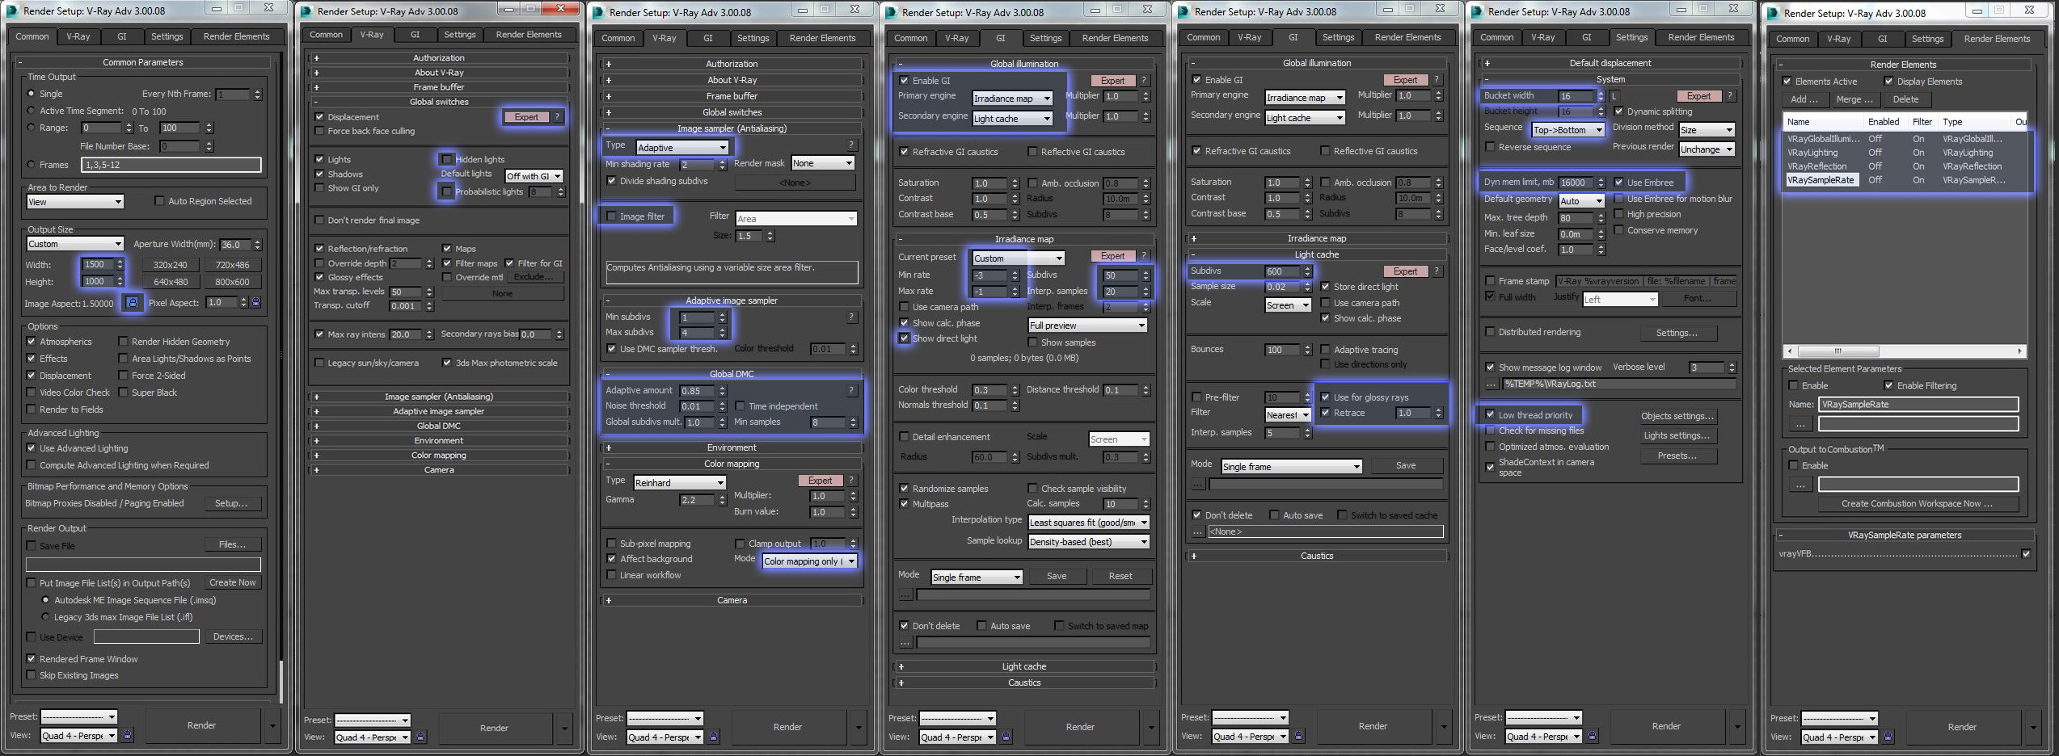
Task: Open help next to the image sampler Type dropdown
Action: click(851, 145)
